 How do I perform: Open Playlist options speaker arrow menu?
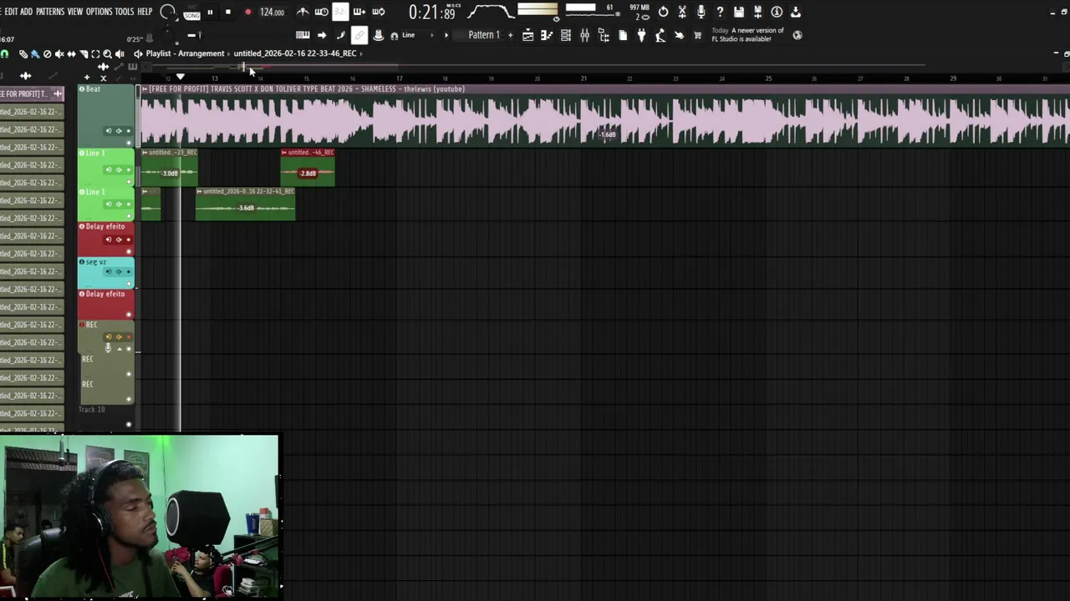(138, 53)
